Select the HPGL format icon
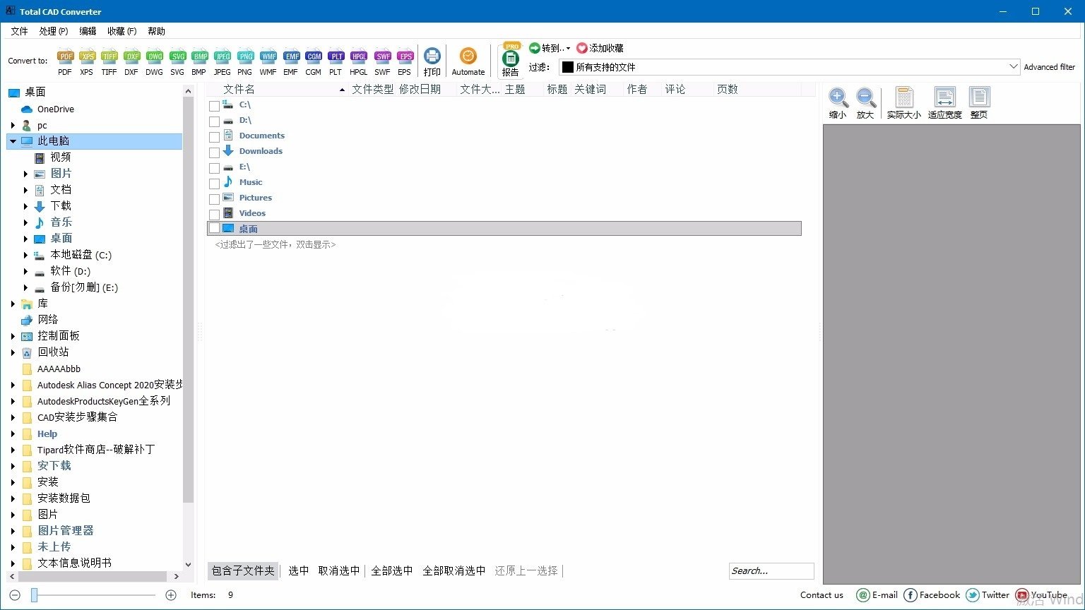The image size is (1085, 610). 359,61
